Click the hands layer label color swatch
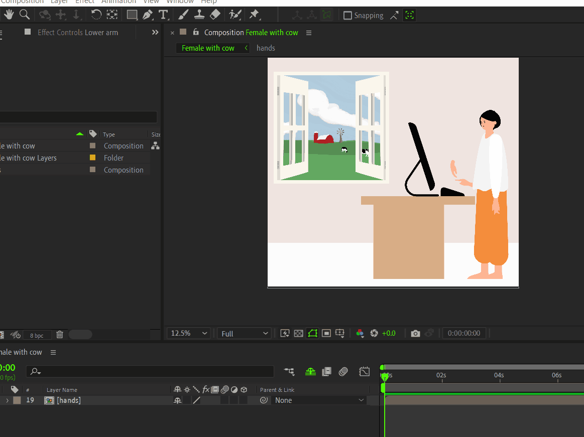The image size is (584, 437). coord(17,400)
